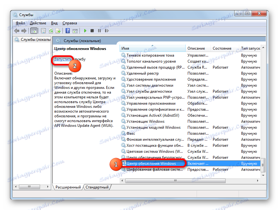Select Установщик ActiveX (AxInstSV) service
The image size is (279, 210).
coord(190,115)
